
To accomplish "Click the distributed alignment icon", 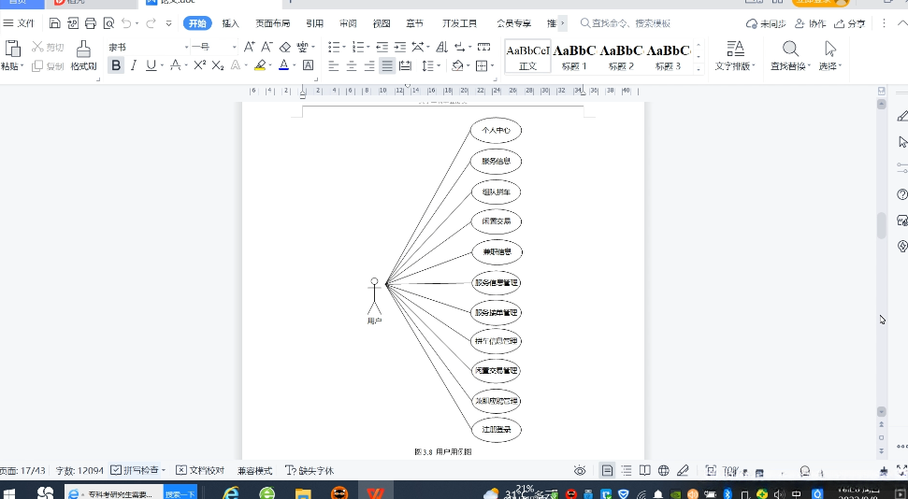I will [405, 66].
